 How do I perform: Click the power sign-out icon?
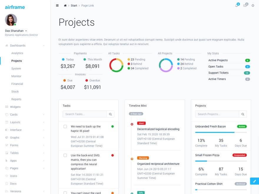(x=253, y=6)
